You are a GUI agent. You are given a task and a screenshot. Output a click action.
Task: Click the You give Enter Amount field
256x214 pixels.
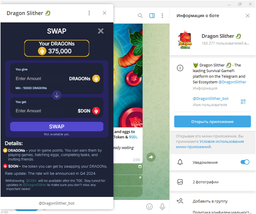click(x=41, y=78)
